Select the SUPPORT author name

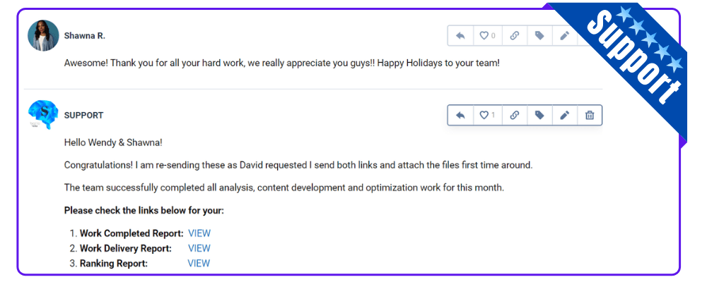click(84, 115)
